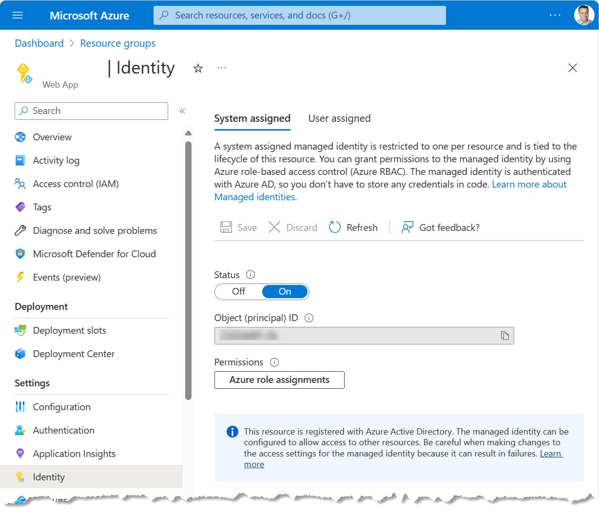The height and width of the screenshot is (513, 599).
Task: Click the top Azure search box
Action: coord(299,15)
